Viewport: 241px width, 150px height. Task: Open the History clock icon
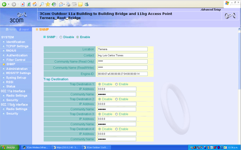coord(54,4)
